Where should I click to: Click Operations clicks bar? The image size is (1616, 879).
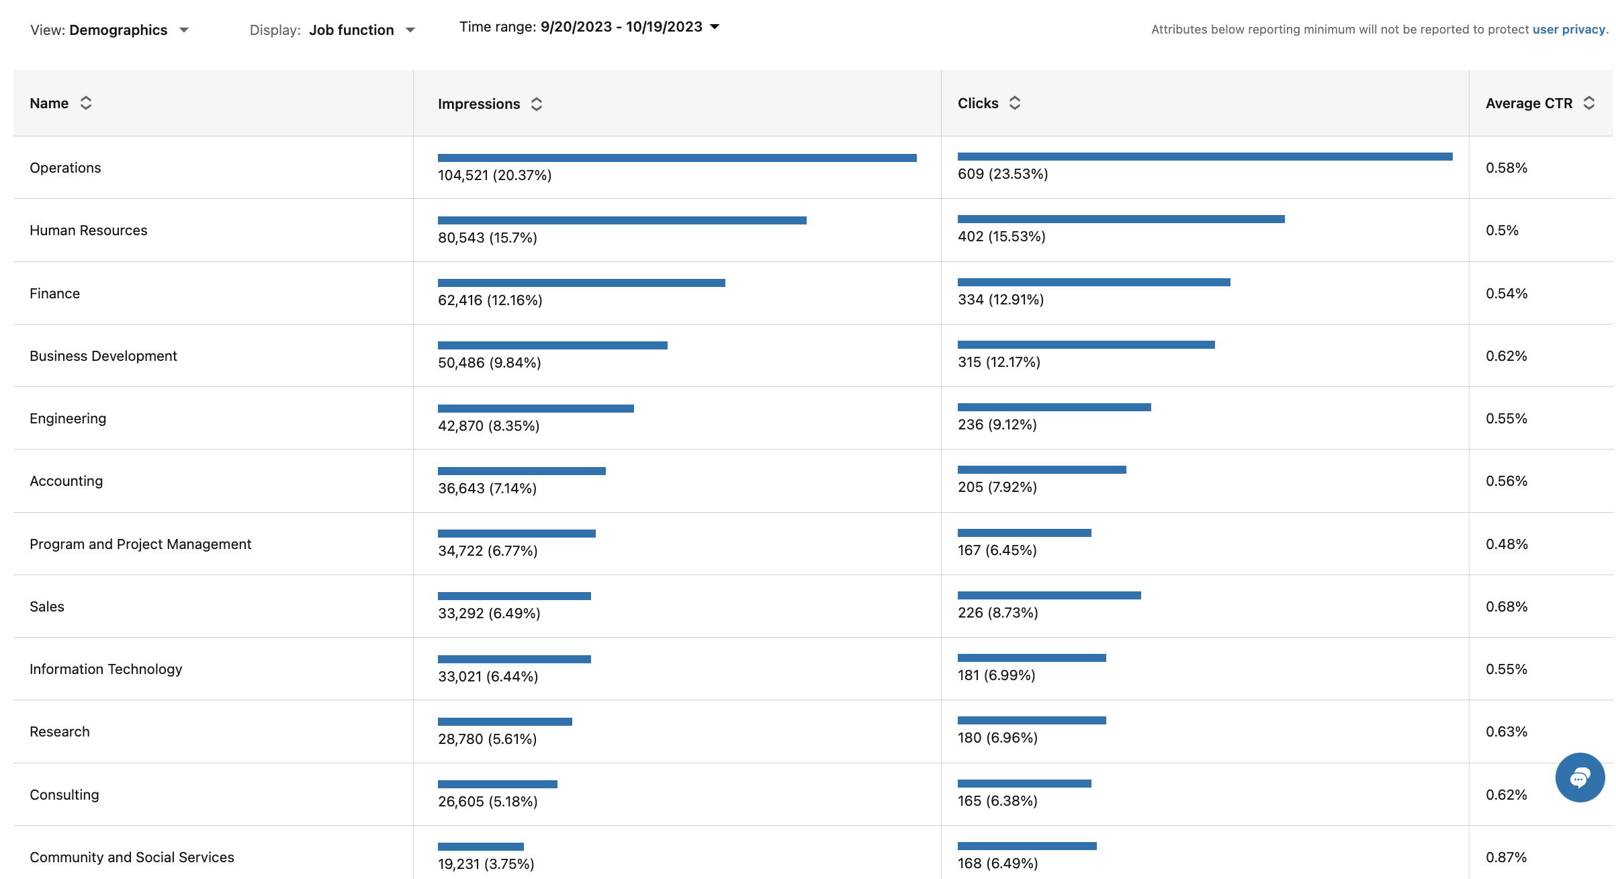[1205, 157]
